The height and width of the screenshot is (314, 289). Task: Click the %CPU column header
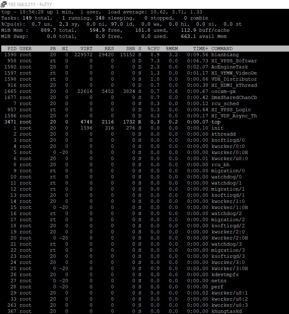pyautogui.click(x=153, y=49)
